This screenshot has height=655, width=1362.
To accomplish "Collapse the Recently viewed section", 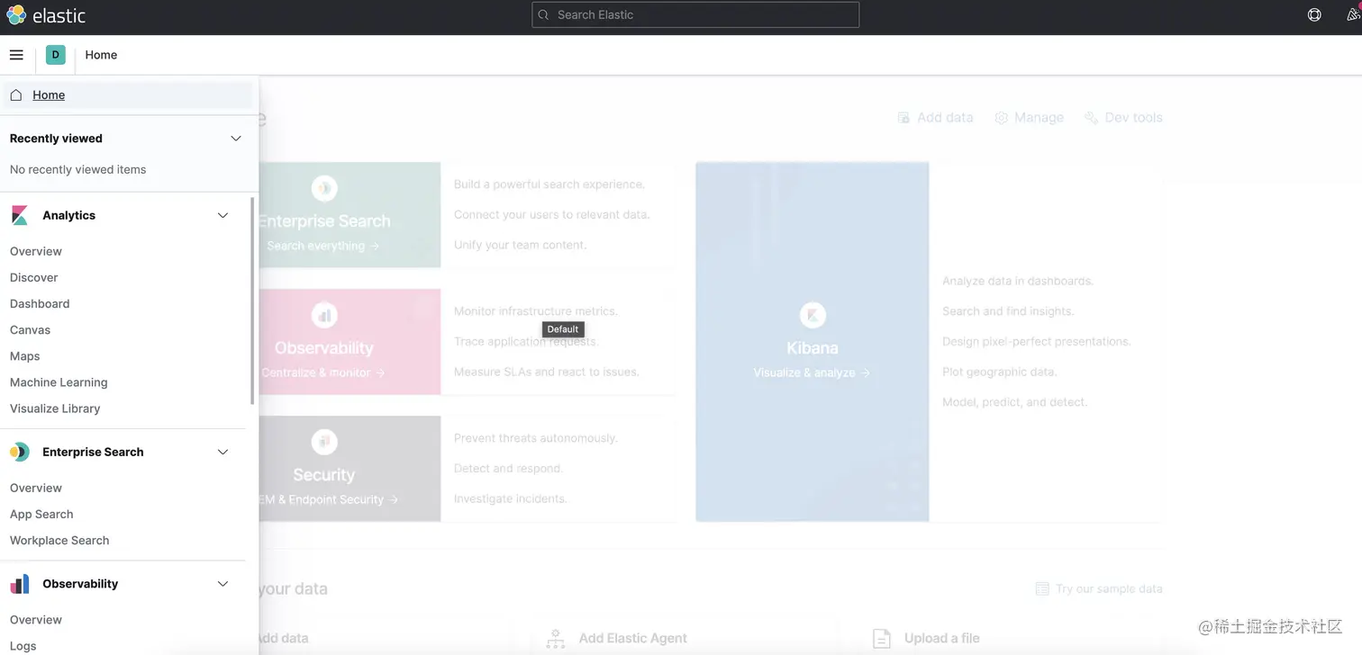I will [x=236, y=139].
